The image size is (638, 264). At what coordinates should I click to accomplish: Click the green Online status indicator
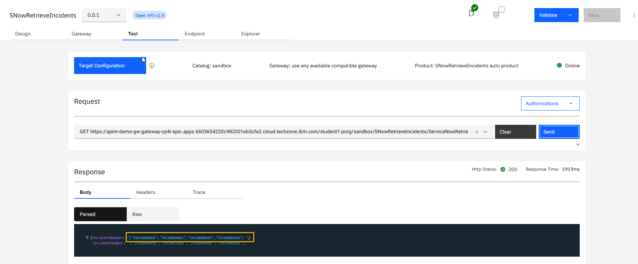[x=559, y=65]
